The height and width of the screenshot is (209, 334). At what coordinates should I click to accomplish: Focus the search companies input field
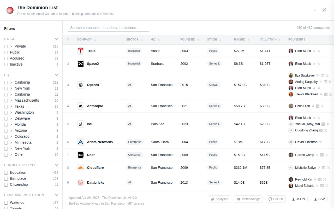click(x=109, y=28)
